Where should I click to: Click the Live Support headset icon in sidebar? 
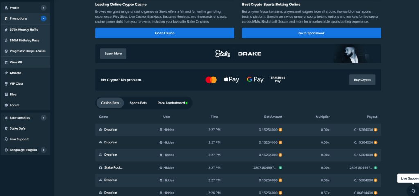click(x=6, y=139)
